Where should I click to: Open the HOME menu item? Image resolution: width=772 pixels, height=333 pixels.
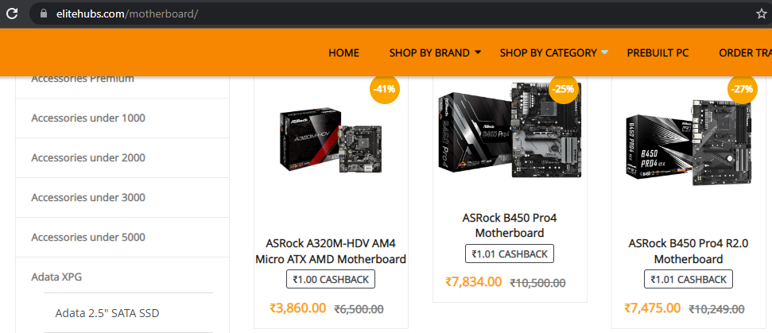point(343,53)
